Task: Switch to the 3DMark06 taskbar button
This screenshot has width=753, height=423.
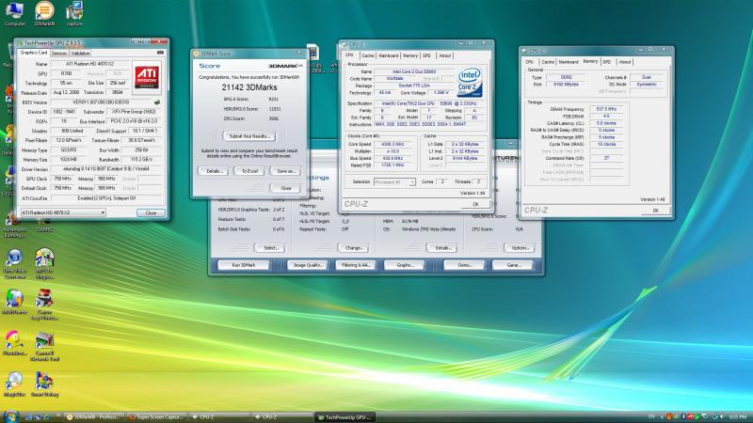Action: [94, 417]
